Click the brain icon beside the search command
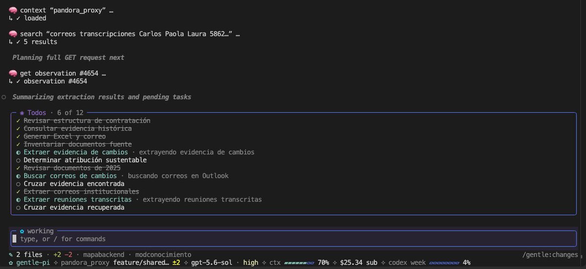This screenshot has height=269, width=586. 13,34
